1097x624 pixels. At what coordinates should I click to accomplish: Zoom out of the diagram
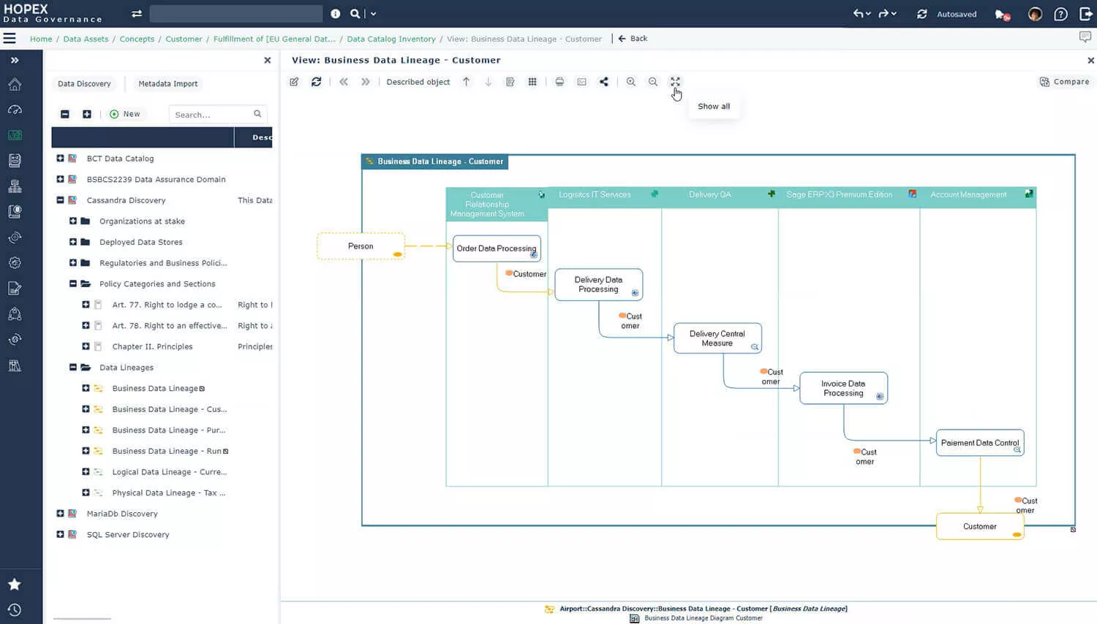click(653, 82)
